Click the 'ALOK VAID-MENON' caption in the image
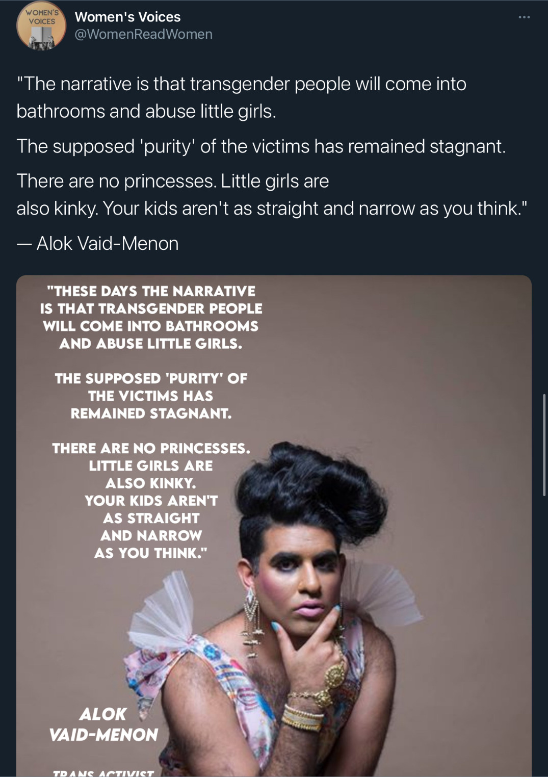This screenshot has height=777, width=548. pyautogui.click(x=103, y=724)
